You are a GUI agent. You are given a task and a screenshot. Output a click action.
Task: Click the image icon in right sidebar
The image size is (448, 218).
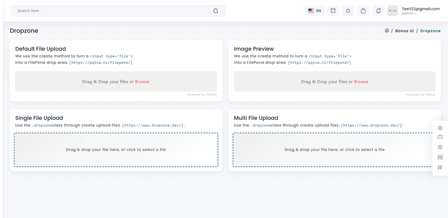click(x=440, y=157)
